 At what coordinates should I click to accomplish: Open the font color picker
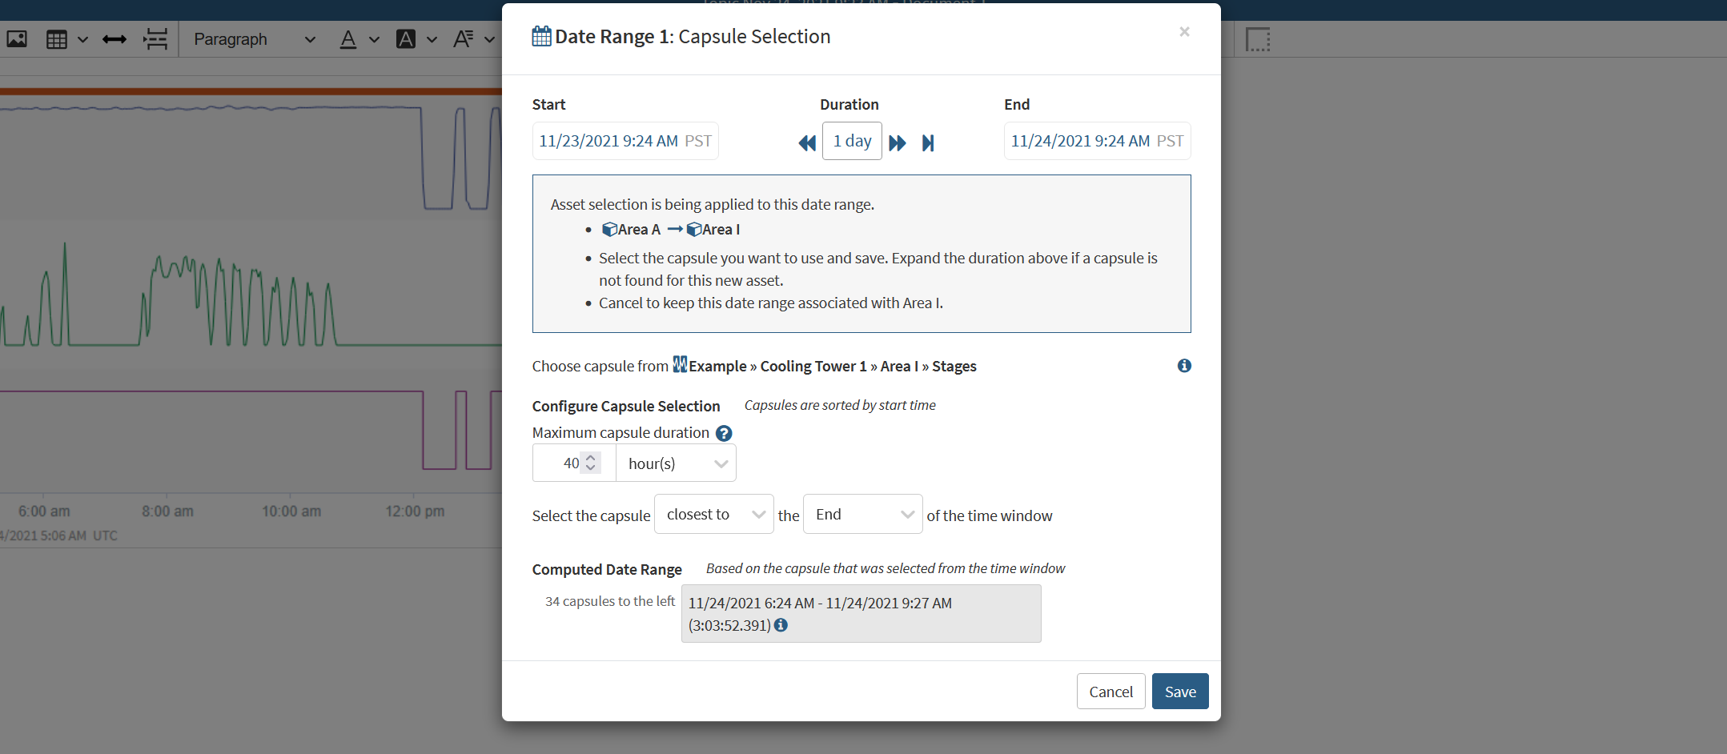(348, 39)
